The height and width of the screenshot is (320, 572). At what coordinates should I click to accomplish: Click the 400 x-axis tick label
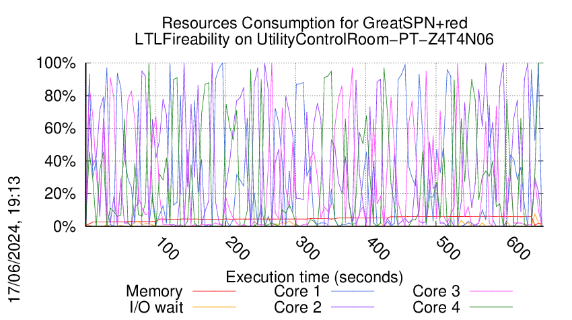(x=378, y=249)
